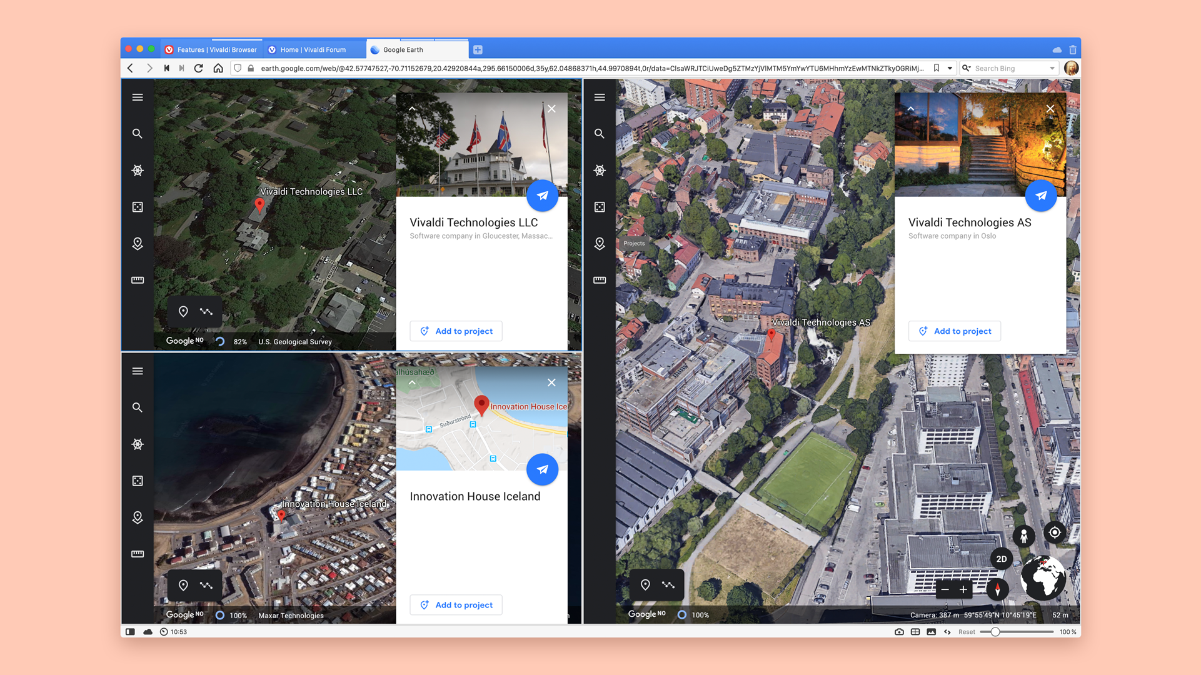The image size is (1201, 675).
Task: Collapse the Innovation House Iceland card chevron
Action: [x=412, y=382]
